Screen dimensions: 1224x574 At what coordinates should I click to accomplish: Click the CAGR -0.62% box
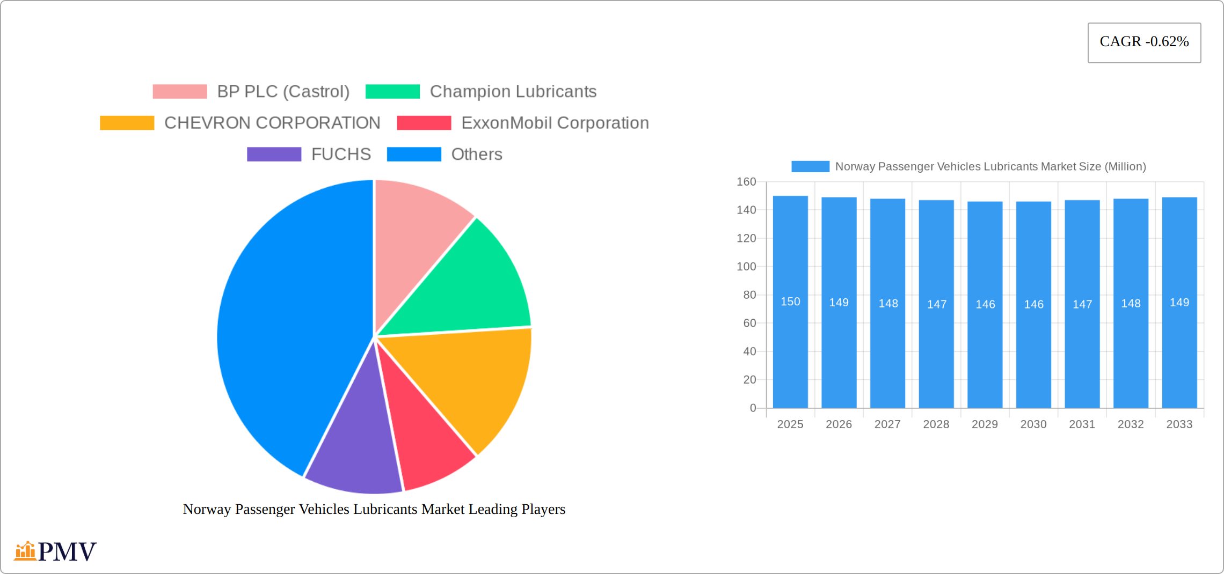(x=1144, y=42)
